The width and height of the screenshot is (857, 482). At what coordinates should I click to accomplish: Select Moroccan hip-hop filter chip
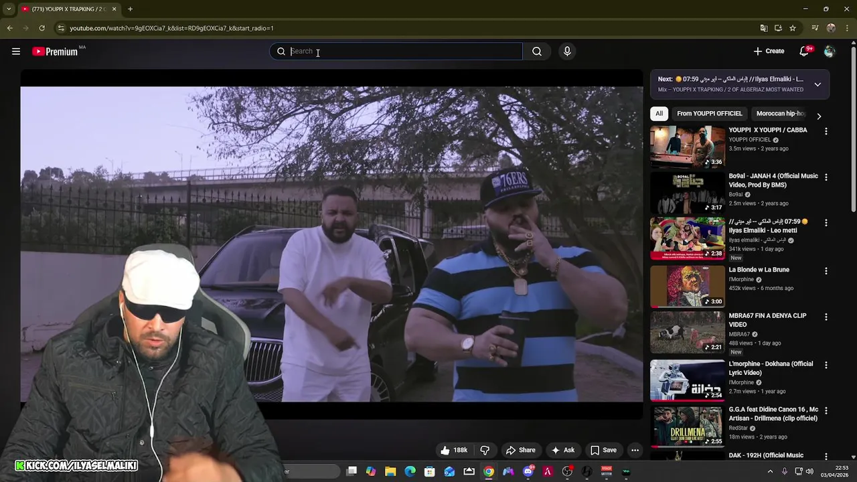click(x=780, y=114)
